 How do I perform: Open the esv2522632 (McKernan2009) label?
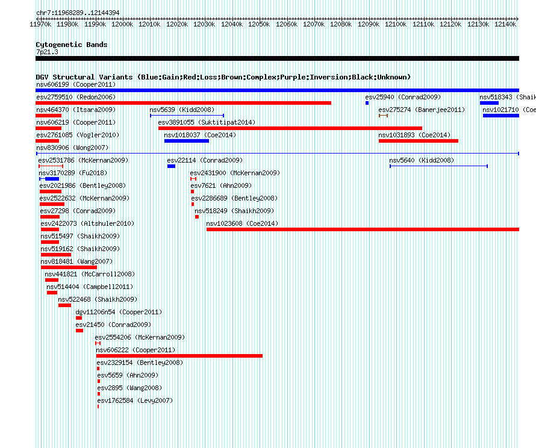point(85,198)
